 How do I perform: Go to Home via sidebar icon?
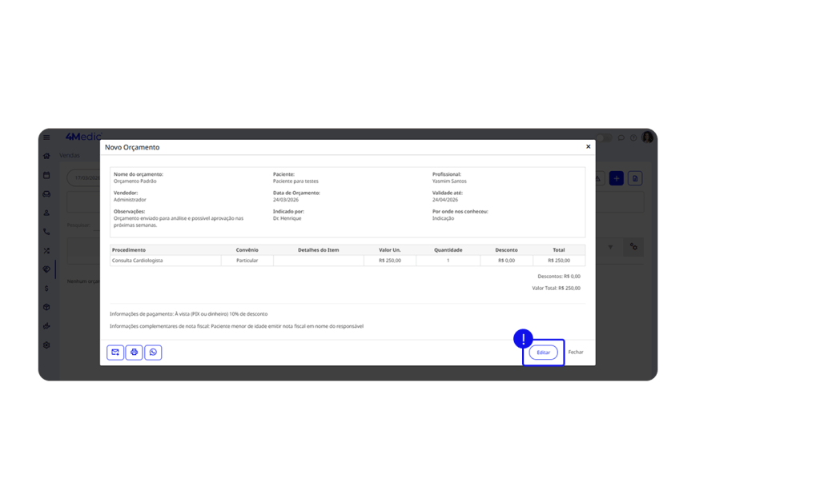[46, 156]
